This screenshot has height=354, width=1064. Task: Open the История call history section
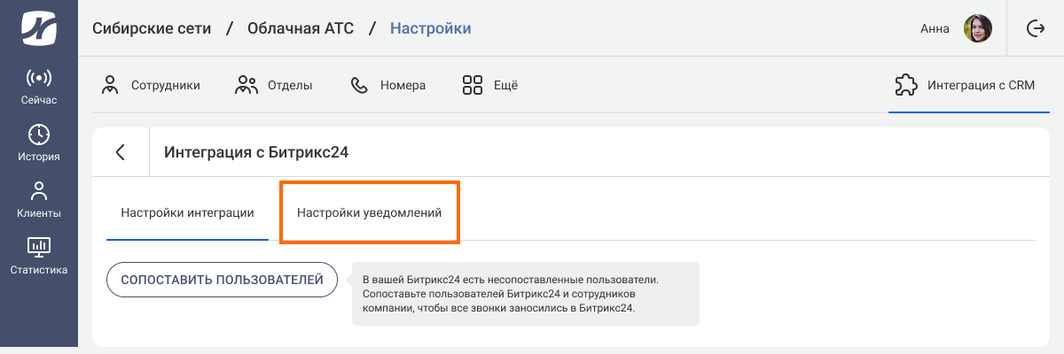pyautogui.click(x=39, y=143)
